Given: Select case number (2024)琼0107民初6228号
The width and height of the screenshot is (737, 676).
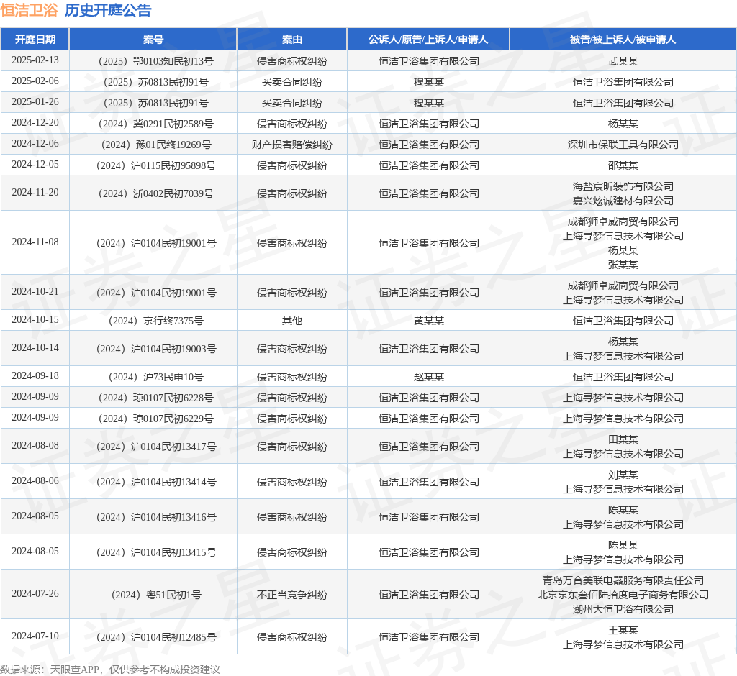Looking at the screenshot, I should click(156, 398).
